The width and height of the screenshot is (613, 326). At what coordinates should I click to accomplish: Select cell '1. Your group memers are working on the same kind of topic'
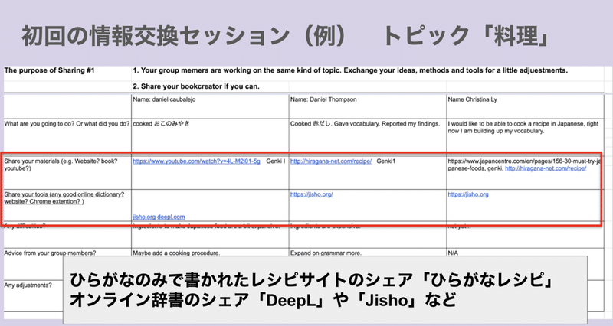point(350,70)
